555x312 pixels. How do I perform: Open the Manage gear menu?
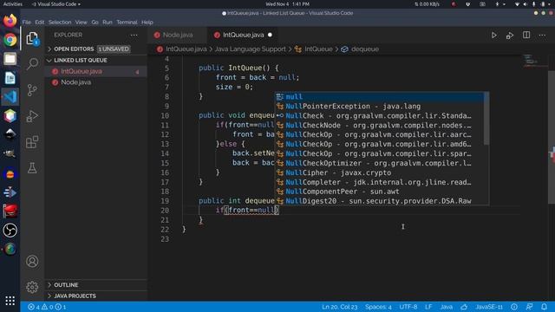32,287
